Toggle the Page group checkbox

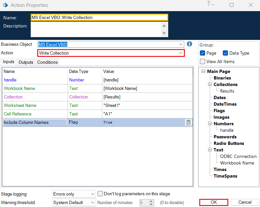[x=203, y=53]
